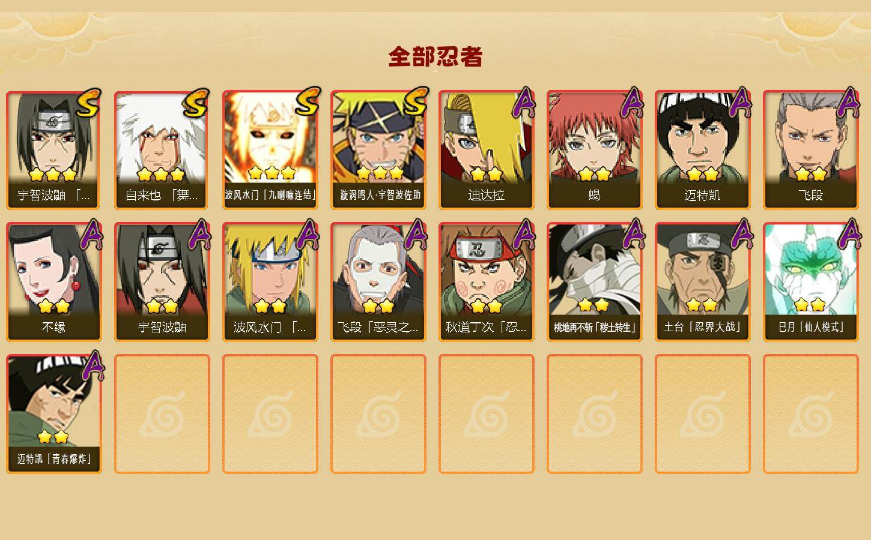Viewport: 871px width, 540px height.
Task: Select the 迪达拉 ninja card
Action: [x=487, y=150]
